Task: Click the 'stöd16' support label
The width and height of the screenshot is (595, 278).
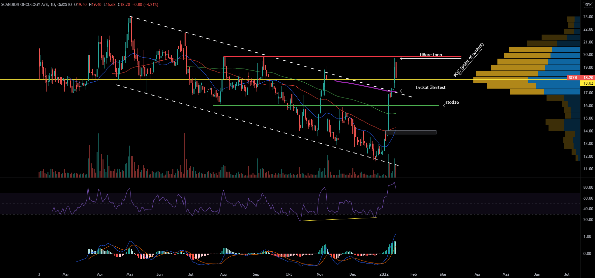Action: tap(452, 102)
